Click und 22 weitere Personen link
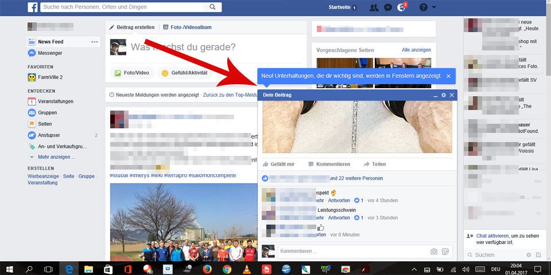551x275 pixels. click(356, 178)
